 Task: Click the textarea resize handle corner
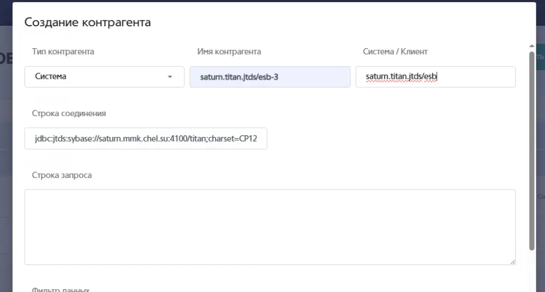[513, 262]
